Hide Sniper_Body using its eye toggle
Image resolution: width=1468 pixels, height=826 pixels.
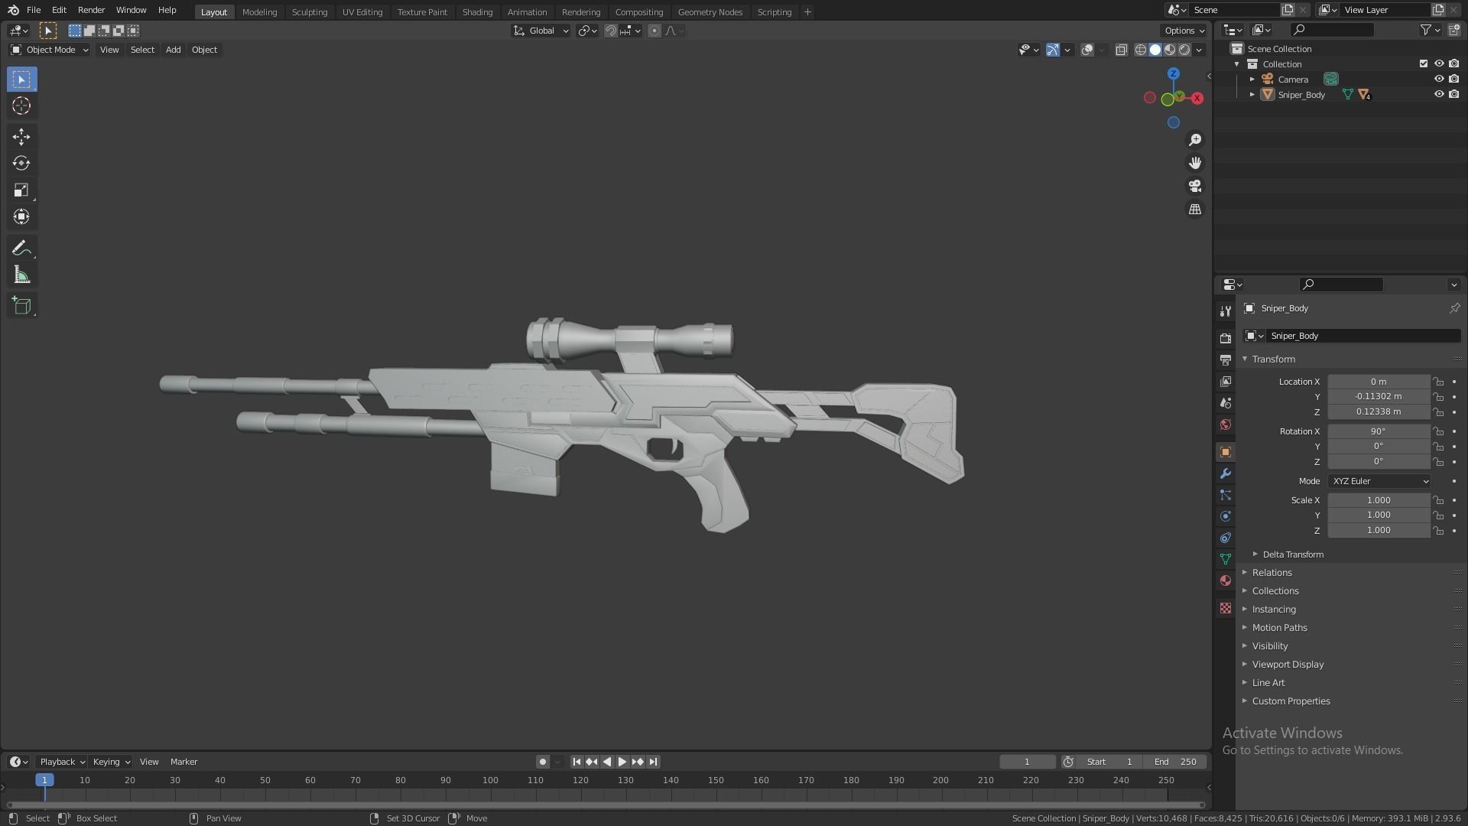pyautogui.click(x=1439, y=94)
